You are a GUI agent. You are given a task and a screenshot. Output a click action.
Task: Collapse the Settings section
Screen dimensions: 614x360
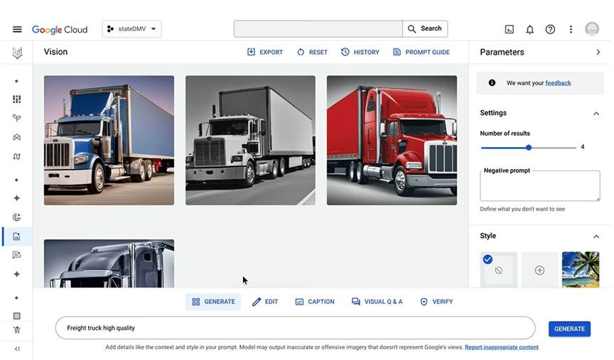596,114
